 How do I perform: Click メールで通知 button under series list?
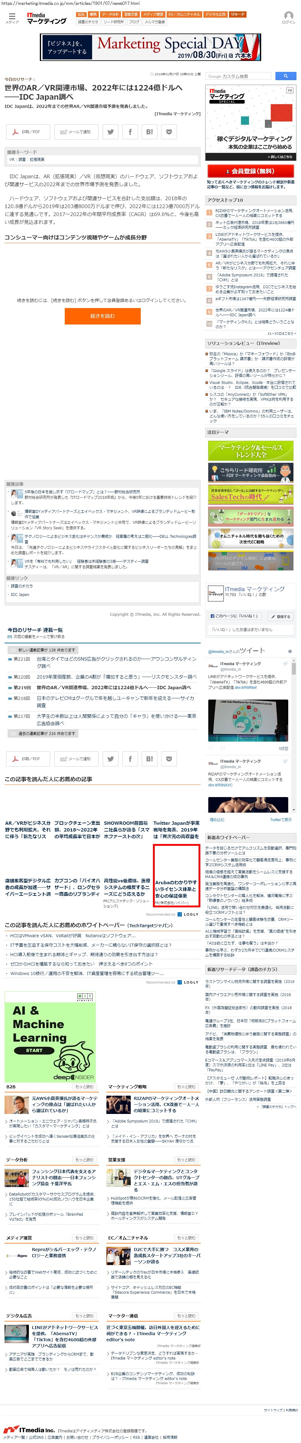[76, 758]
